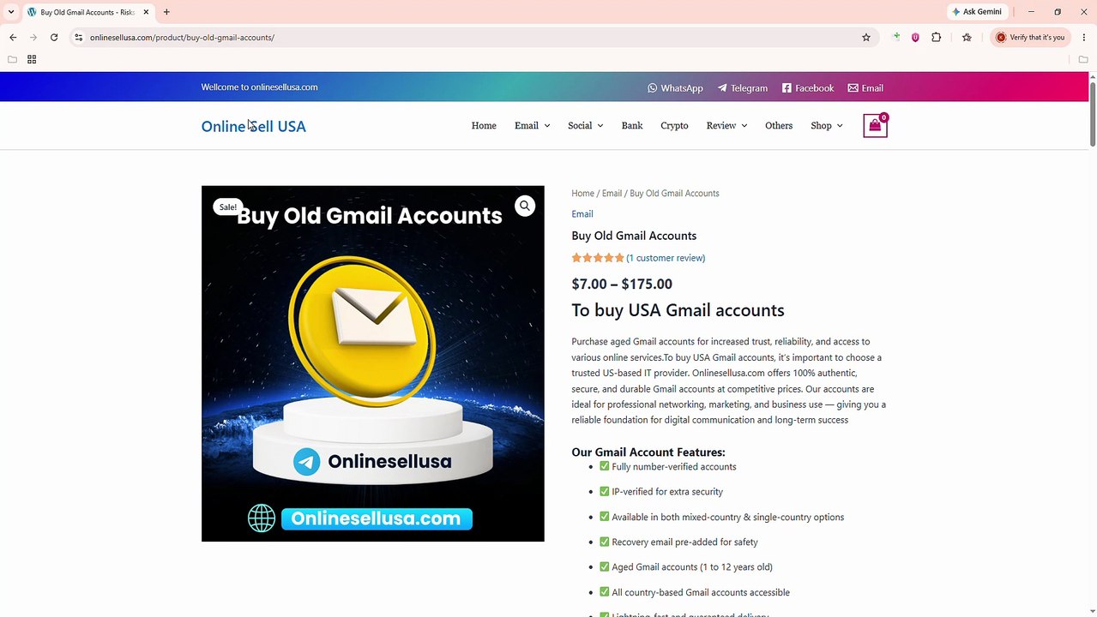This screenshot has height=617, width=1097.
Task: Open the Telegram contact link
Action: point(743,87)
